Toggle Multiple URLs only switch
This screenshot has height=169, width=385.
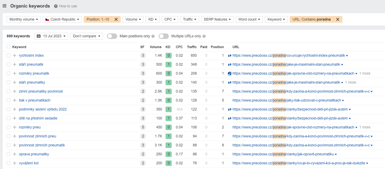tap(164, 36)
